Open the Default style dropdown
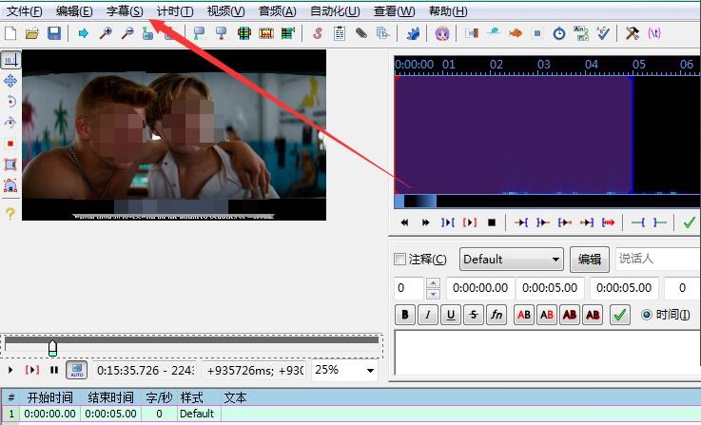This screenshot has width=701, height=425. click(512, 260)
